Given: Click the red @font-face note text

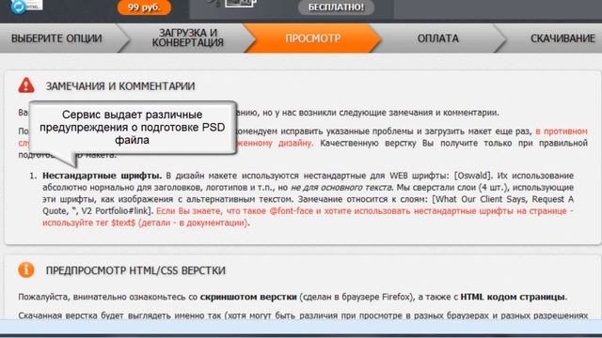Looking at the screenshot, I should (x=308, y=217).
